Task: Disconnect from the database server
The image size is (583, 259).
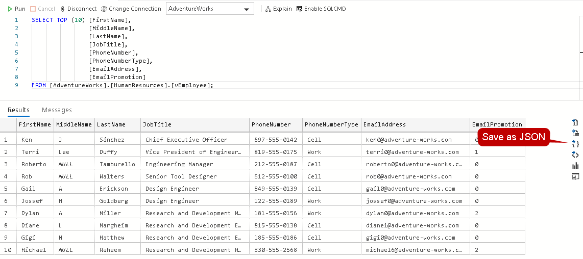Action: pos(78,9)
